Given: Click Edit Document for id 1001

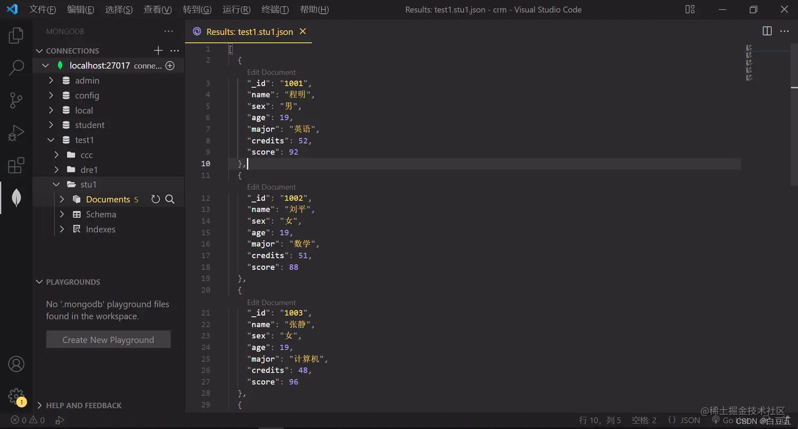Looking at the screenshot, I should (271, 72).
